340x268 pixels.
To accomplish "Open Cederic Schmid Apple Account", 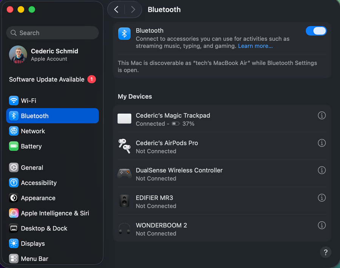I will pyautogui.click(x=53, y=55).
